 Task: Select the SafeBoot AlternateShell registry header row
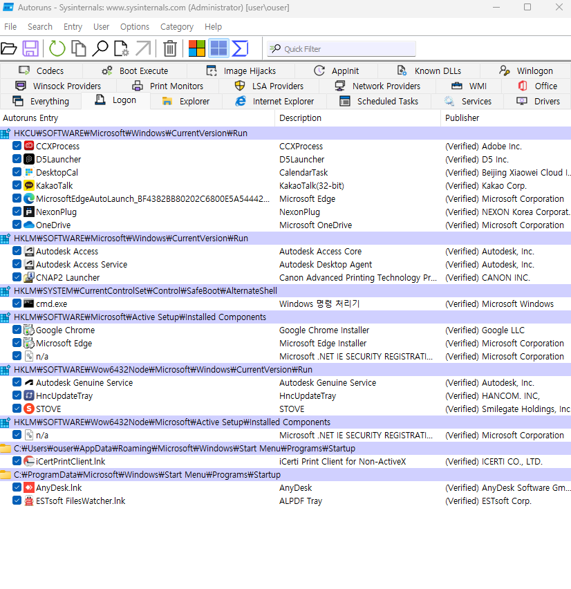click(x=285, y=291)
